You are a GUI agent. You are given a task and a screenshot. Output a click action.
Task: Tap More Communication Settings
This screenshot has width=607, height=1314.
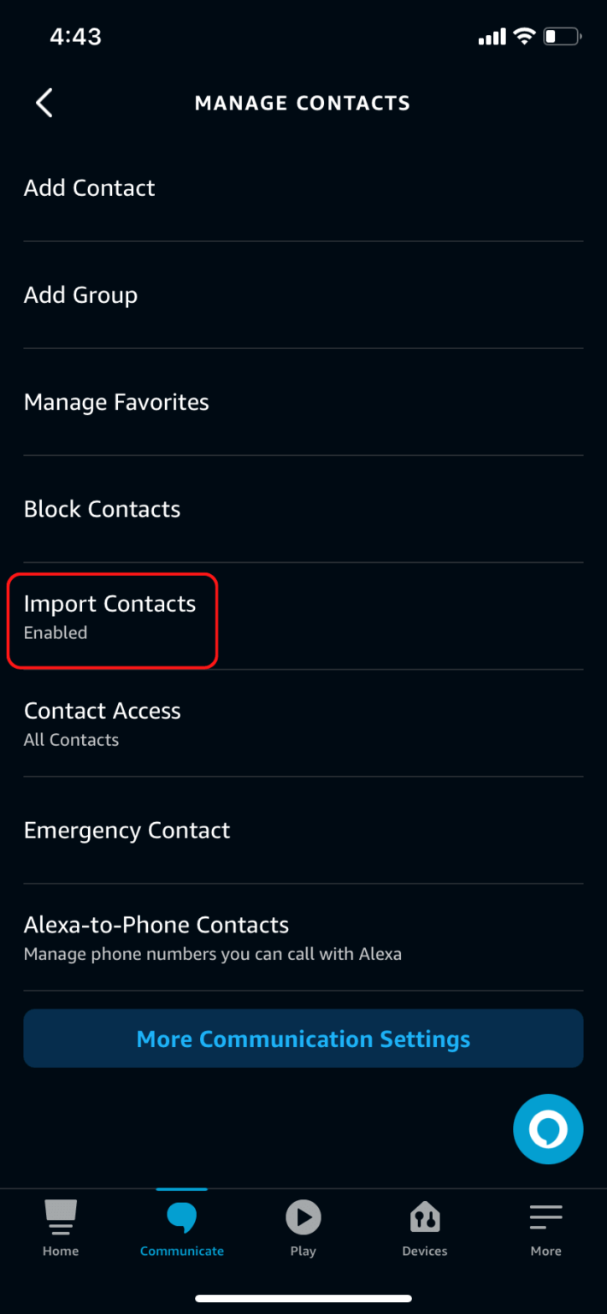(x=303, y=1038)
